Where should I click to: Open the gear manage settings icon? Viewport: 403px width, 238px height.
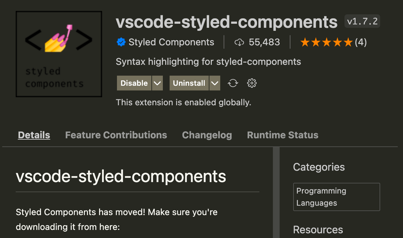(x=252, y=83)
